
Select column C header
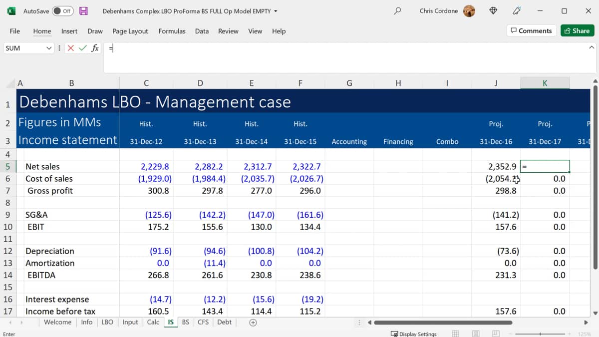(x=146, y=83)
